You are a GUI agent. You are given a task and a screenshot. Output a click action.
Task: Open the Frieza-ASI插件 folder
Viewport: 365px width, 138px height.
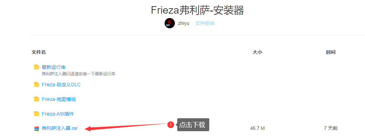58,114
